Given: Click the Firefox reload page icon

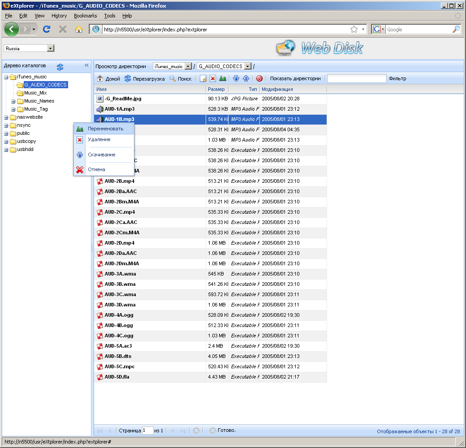Looking at the screenshot, I should pos(47,29).
